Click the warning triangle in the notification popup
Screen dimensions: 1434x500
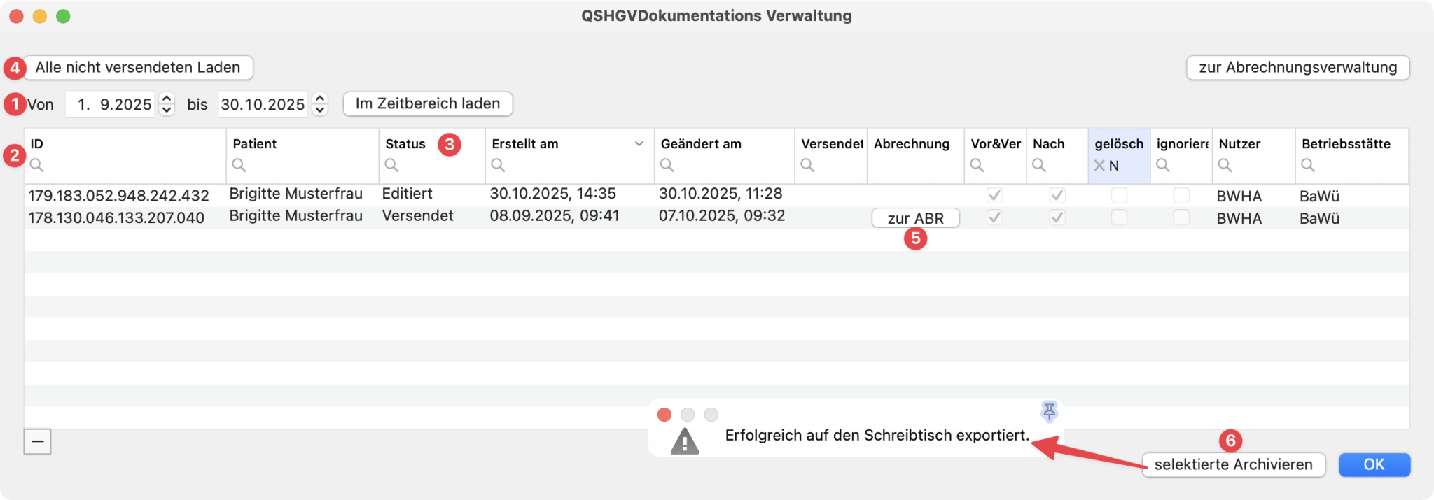686,441
